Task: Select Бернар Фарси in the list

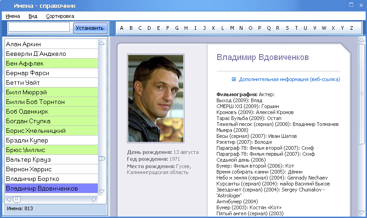Action: point(51,73)
